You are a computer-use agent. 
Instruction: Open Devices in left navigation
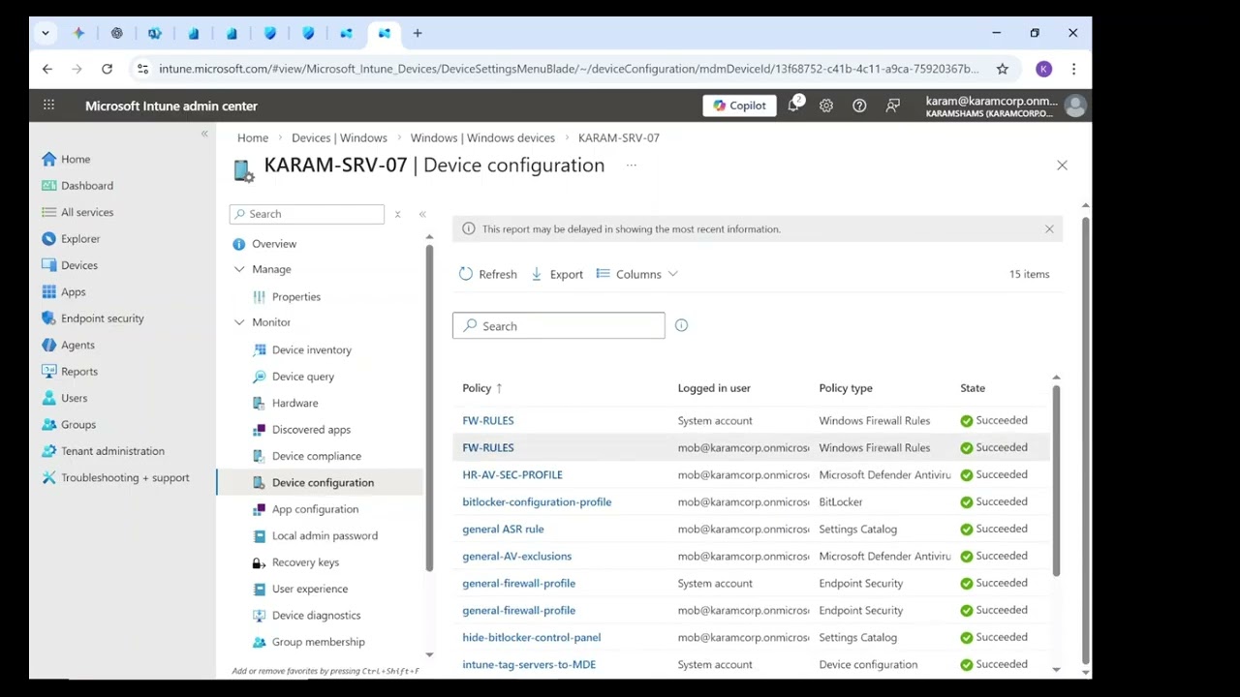click(79, 265)
